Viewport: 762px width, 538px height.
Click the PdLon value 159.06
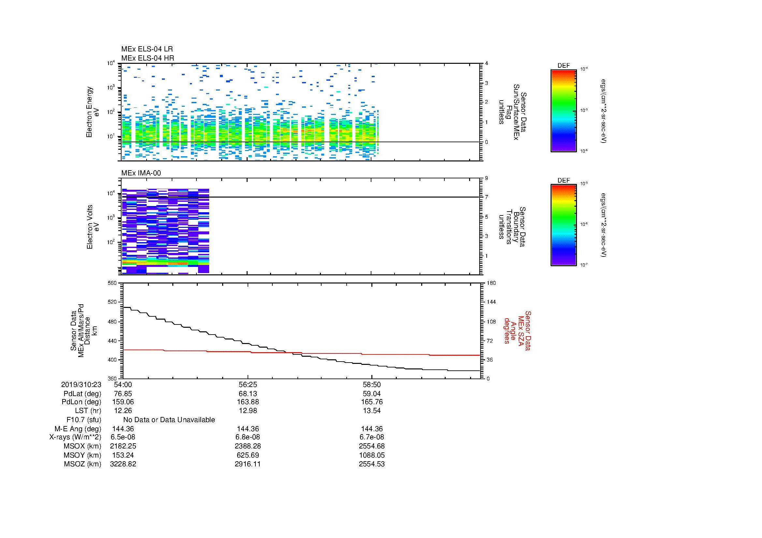[x=123, y=402]
